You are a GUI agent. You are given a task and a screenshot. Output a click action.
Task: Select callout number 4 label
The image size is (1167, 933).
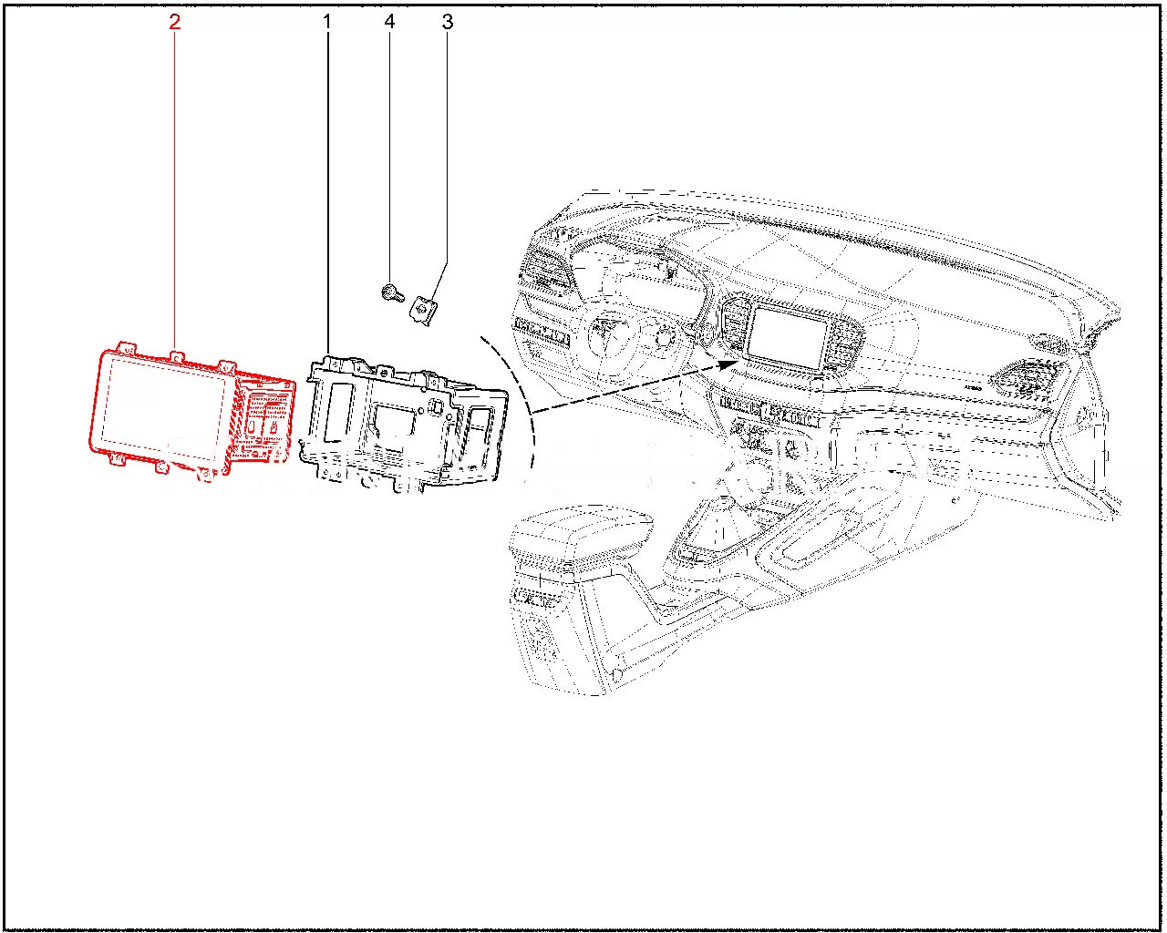tap(389, 22)
